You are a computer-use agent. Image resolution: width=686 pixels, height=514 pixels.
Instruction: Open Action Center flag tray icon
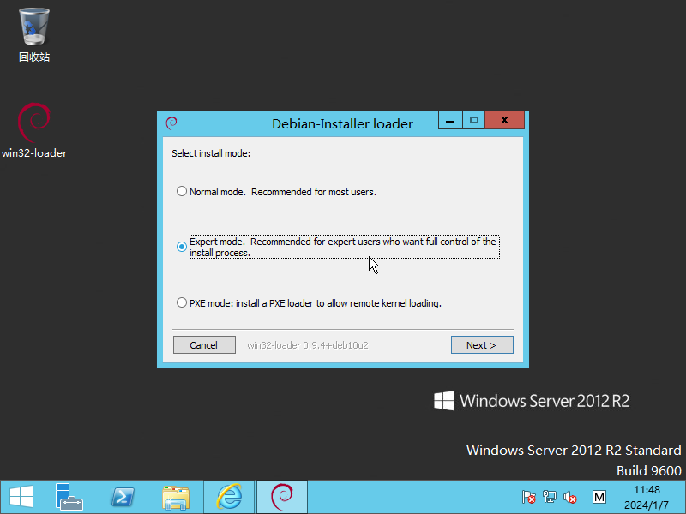coord(528,497)
